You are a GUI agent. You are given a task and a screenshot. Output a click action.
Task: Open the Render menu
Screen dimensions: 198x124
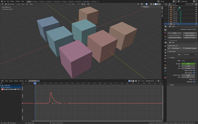[12, 1]
